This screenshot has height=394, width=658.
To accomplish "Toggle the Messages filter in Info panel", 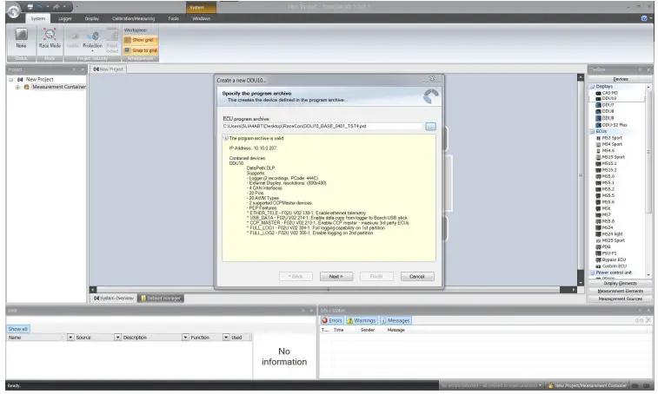I will pyautogui.click(x=395, y=320).
